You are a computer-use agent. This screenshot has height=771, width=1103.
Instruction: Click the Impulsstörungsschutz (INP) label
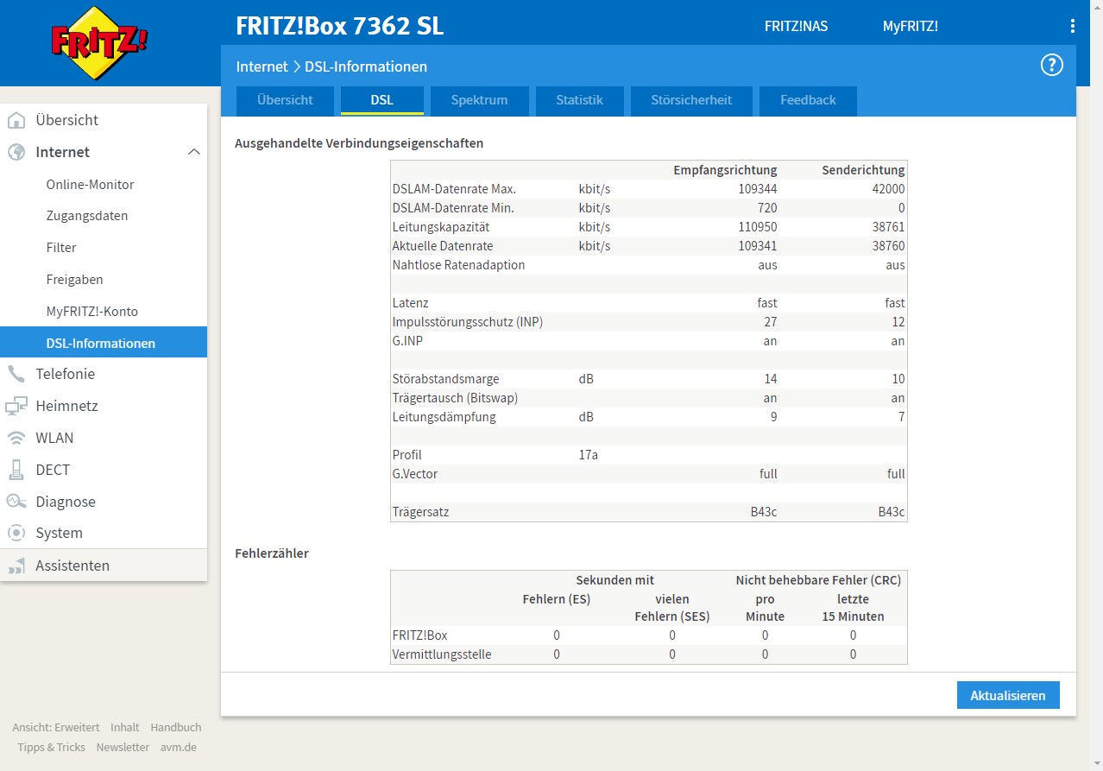[468, 322]
